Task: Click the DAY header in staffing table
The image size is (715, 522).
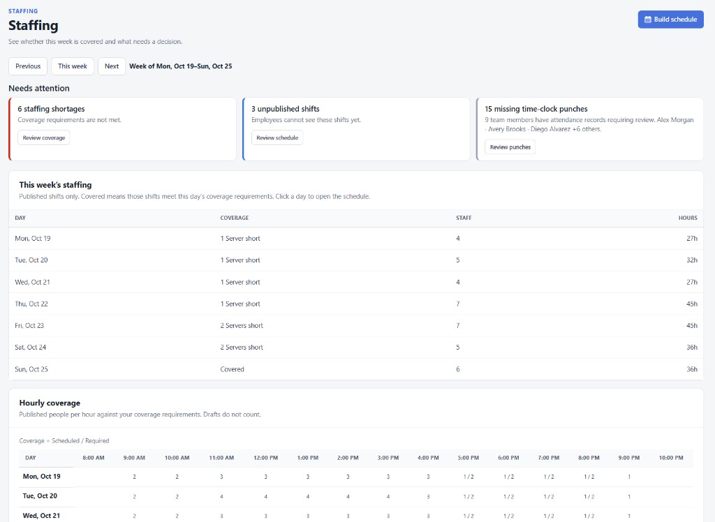Action: coord(20,218)
